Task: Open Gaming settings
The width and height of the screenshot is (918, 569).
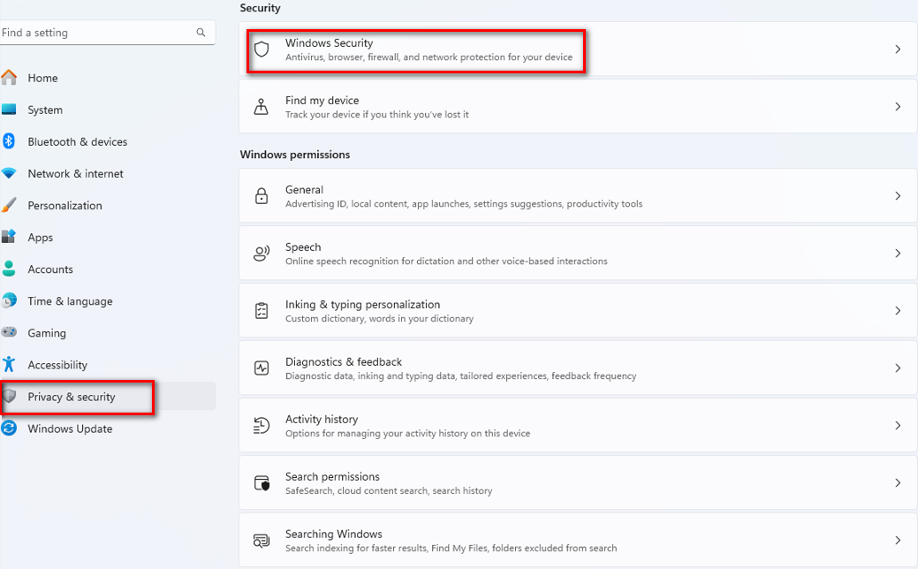Action: (108, 332)
